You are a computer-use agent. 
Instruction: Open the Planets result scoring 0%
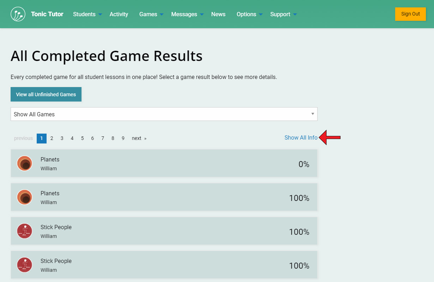tap(164, 164)
